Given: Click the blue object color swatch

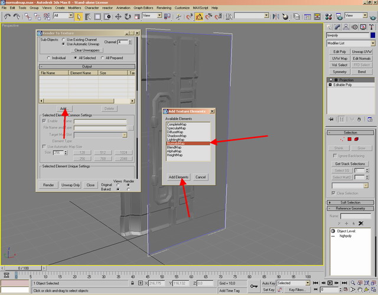Looking at the screenshot, I should coord(373,35).
